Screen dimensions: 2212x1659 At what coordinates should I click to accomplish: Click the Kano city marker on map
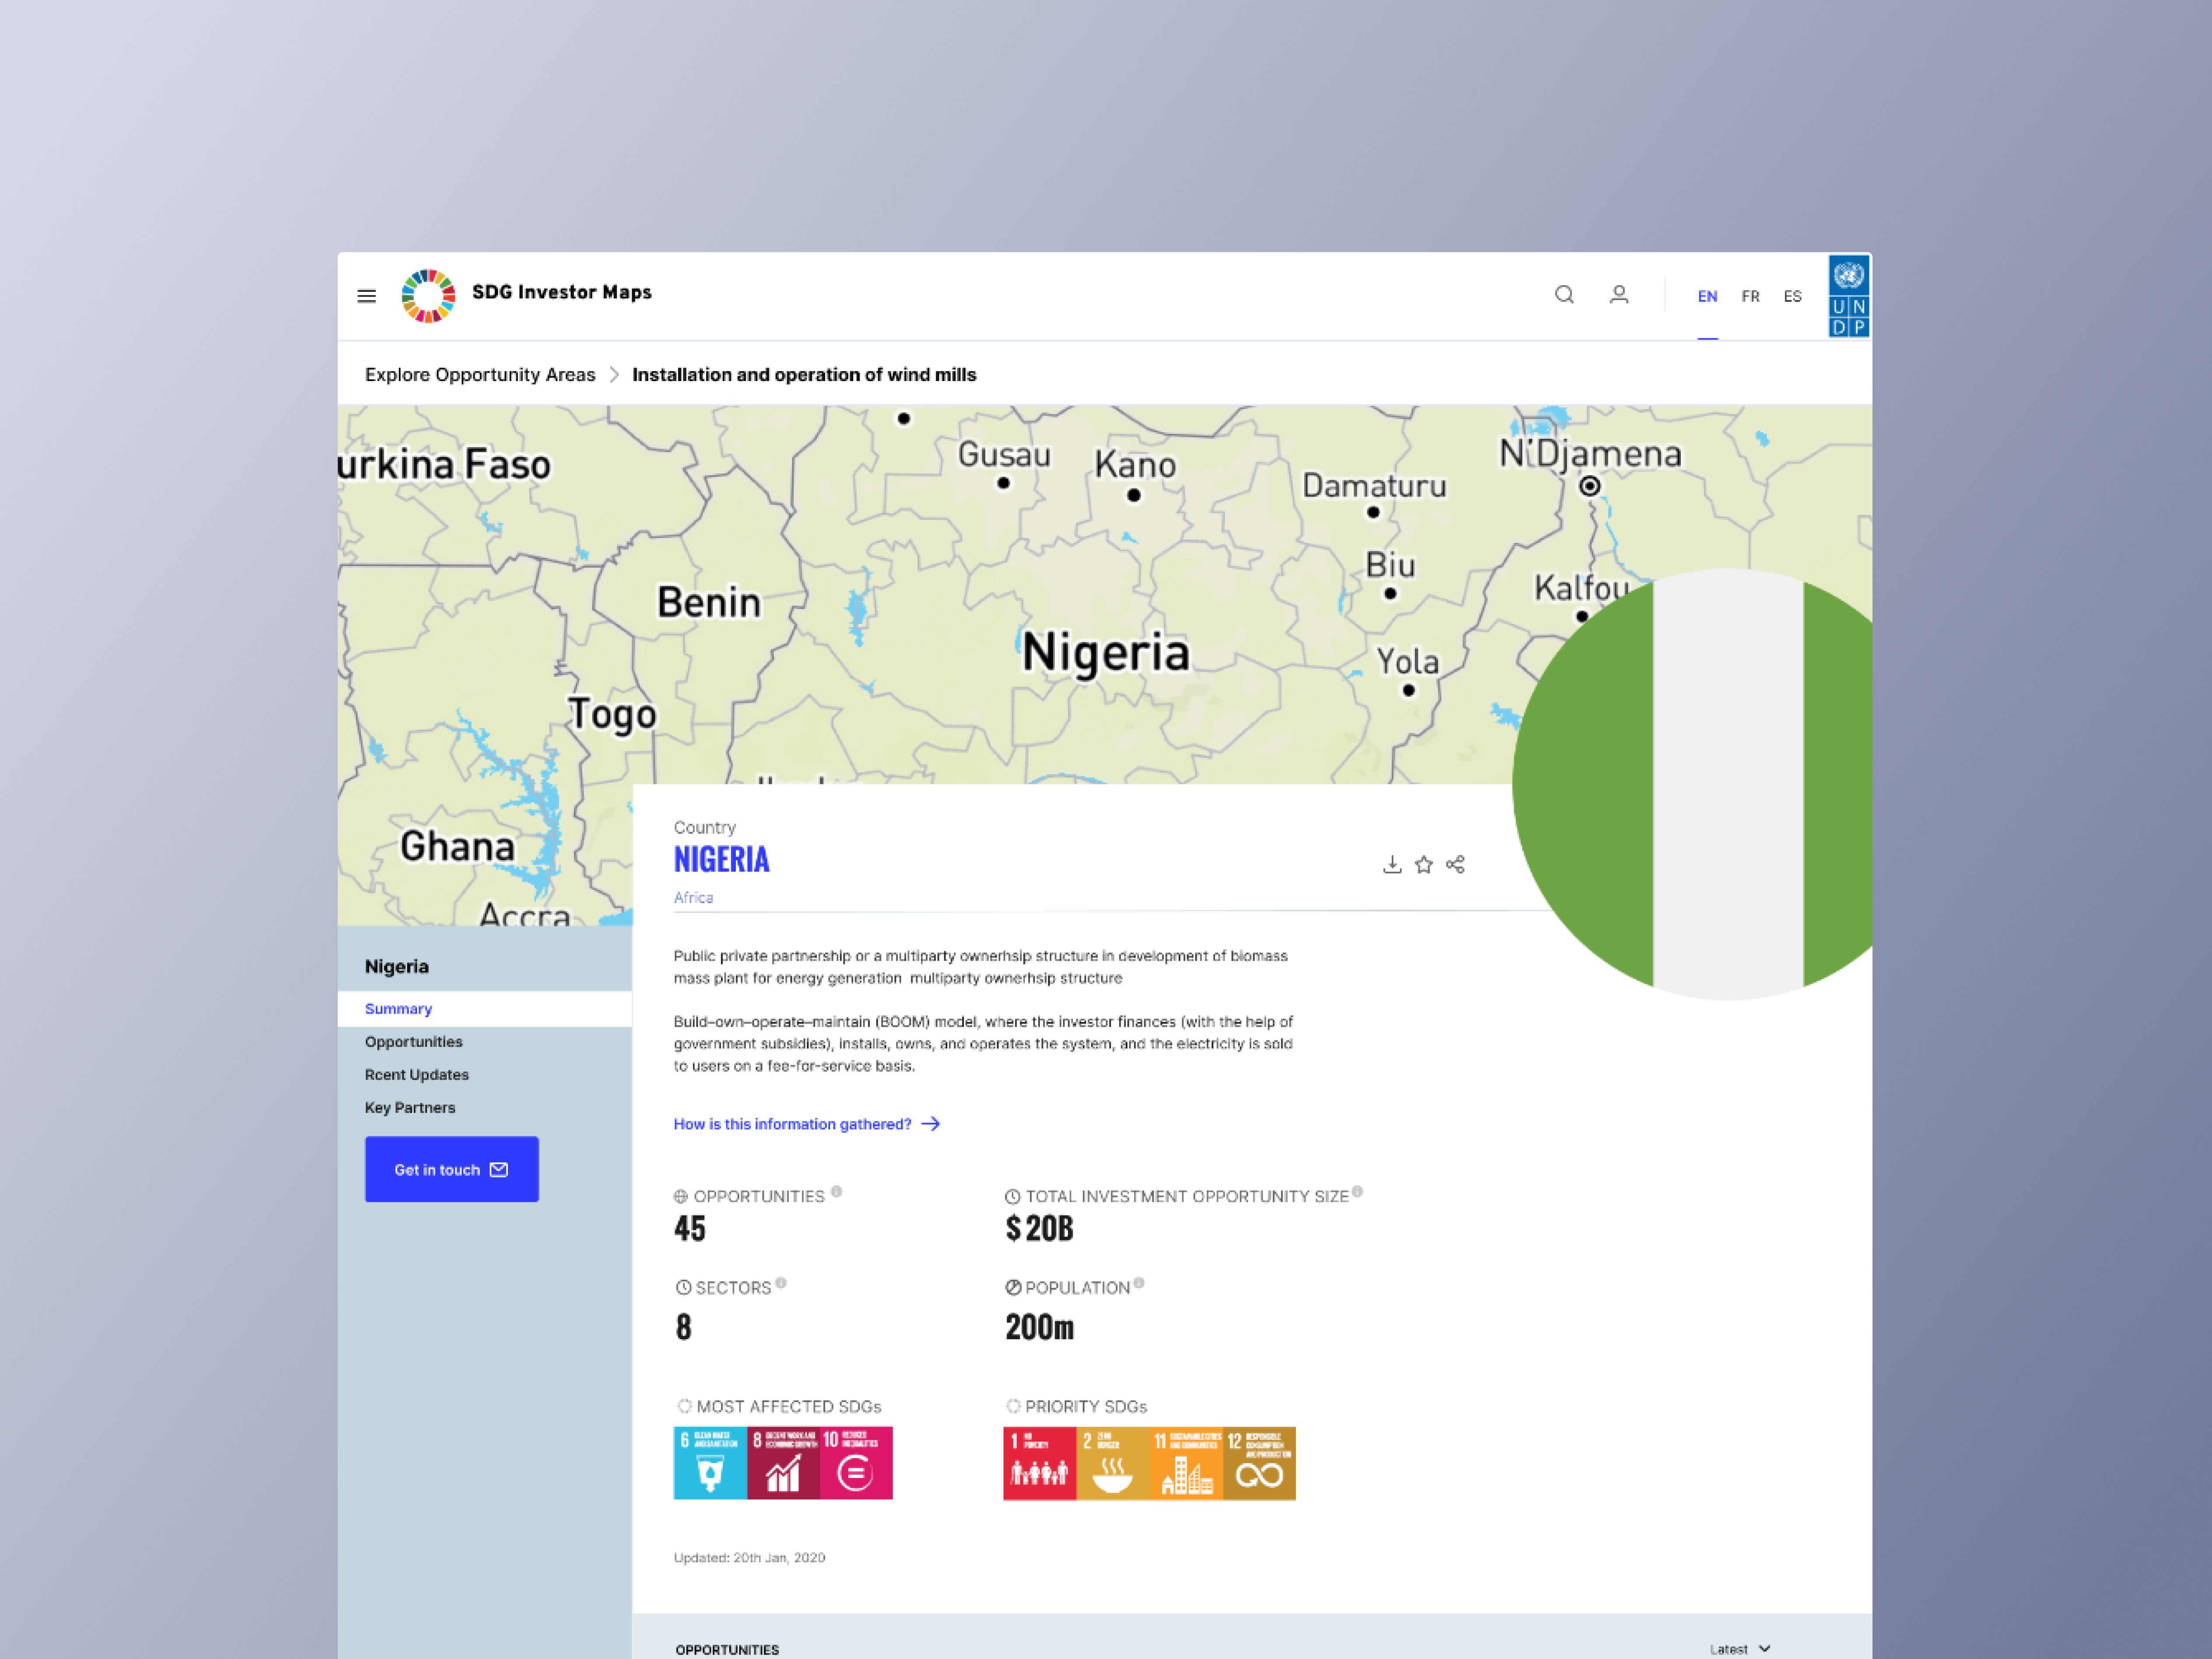coord(1133,495)
